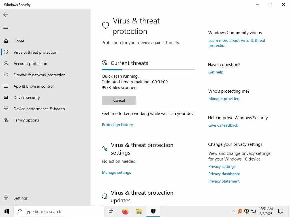Open Settings gear in sidebar
The image size is (290, 217).
point(6,198)
